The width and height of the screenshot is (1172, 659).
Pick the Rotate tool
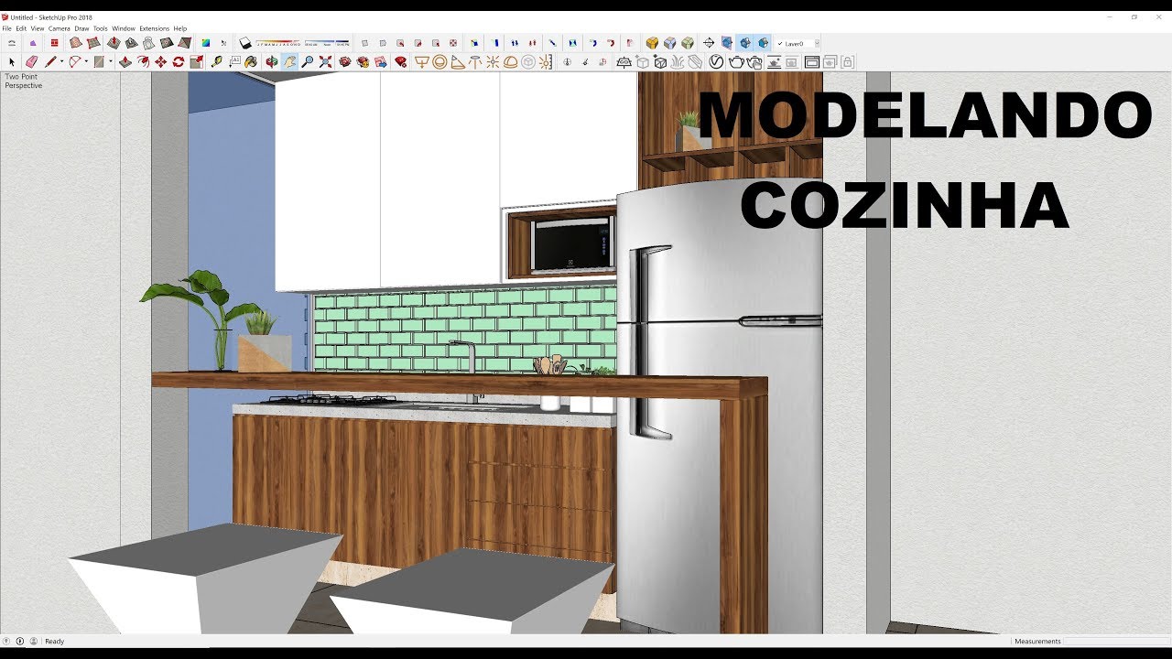179,61
